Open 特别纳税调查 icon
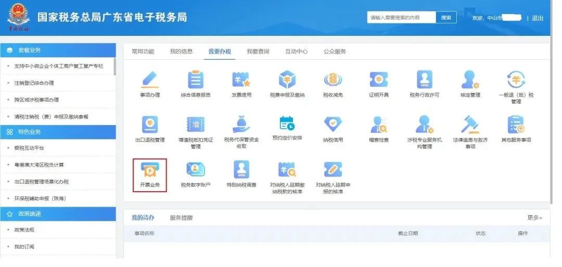 coord(241,170)
